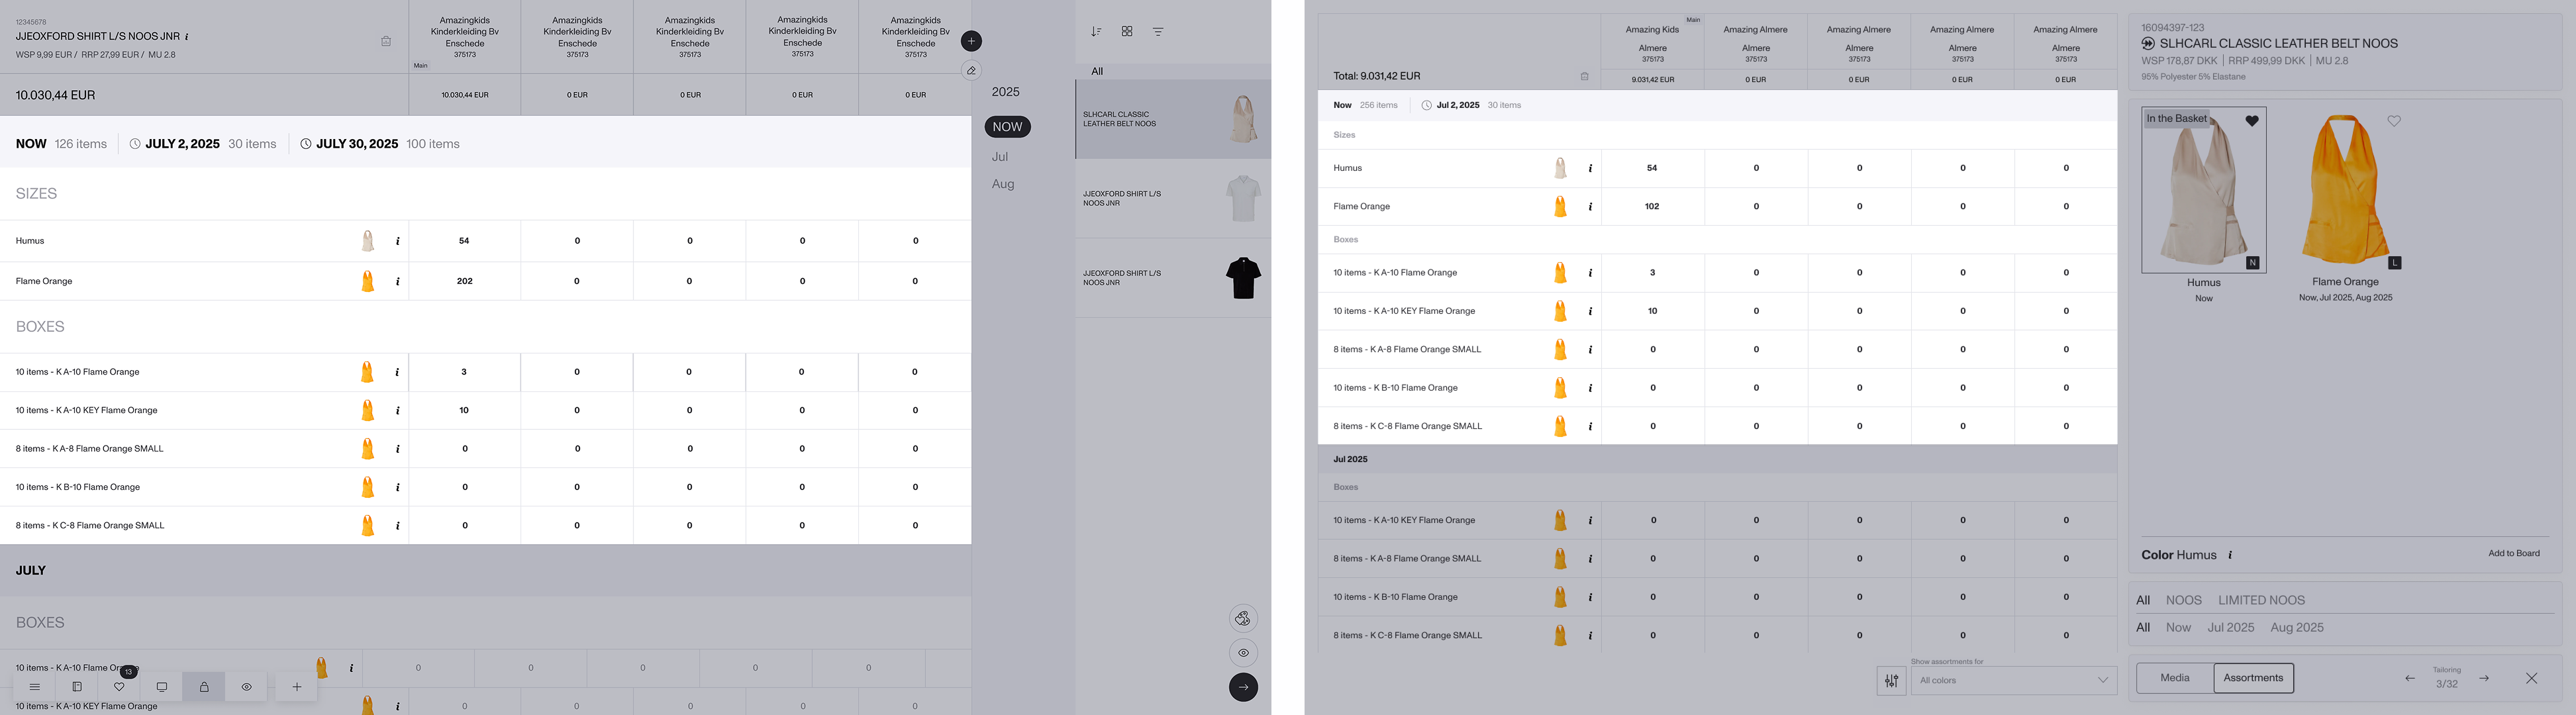The width and height of the screenshot is (2576, 715).
Task: Switch to grid view icon
Action: 1127,32
